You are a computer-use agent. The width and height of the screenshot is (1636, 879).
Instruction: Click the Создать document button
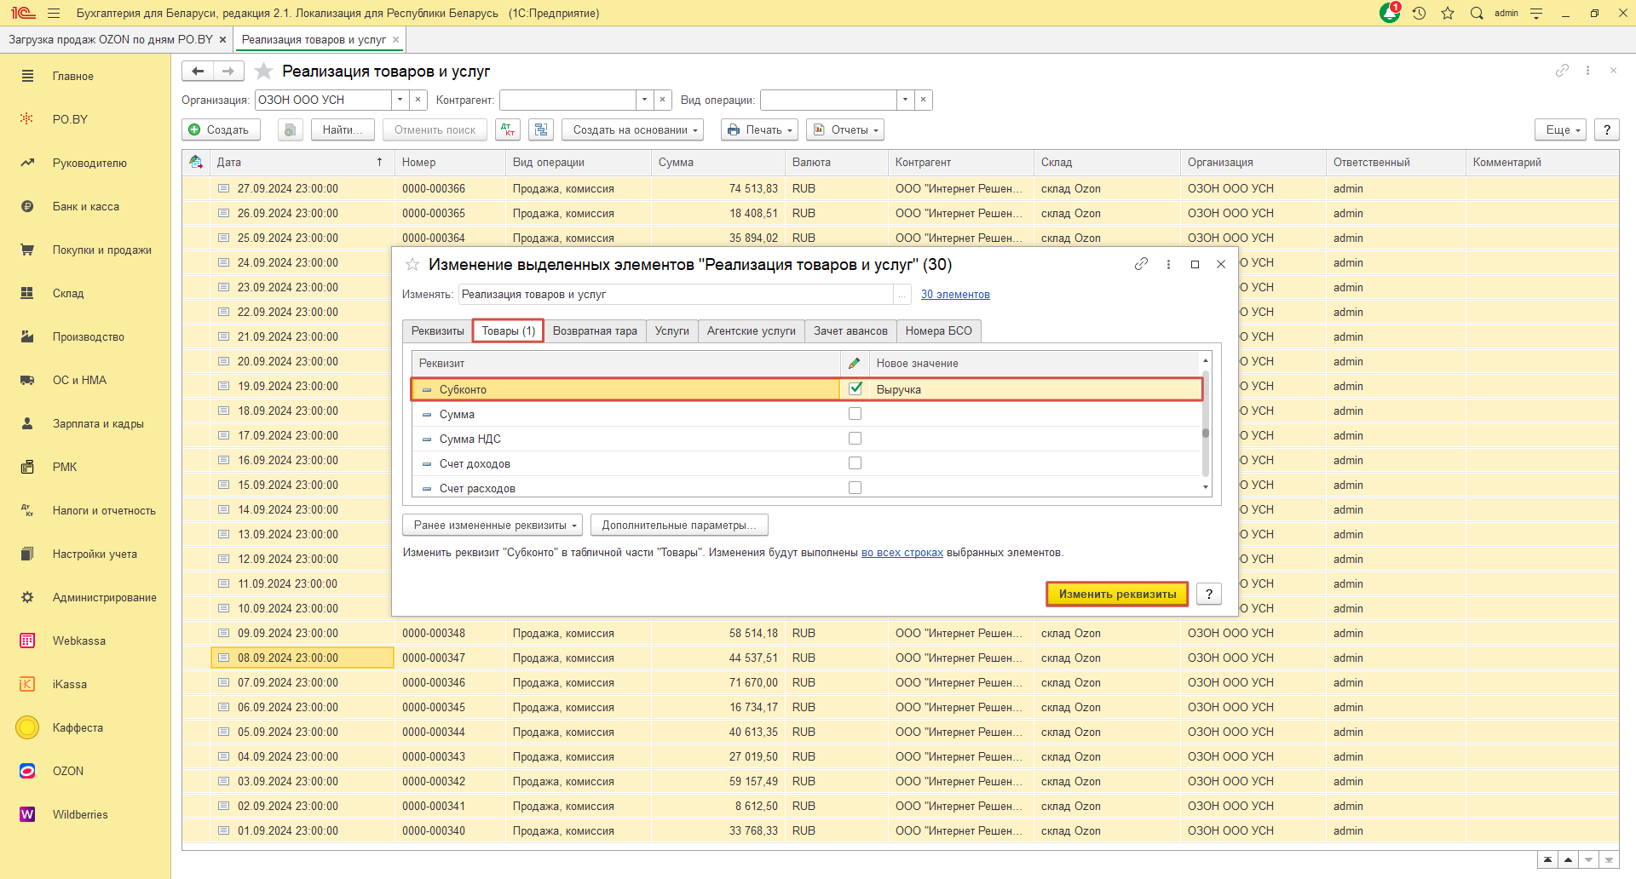pos(221,129)
